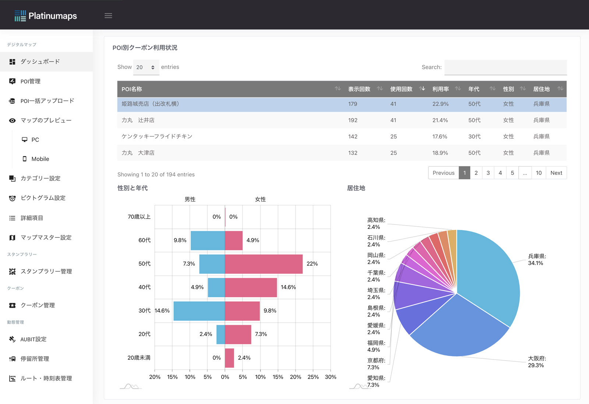Open ピクトグラム設定 via its panda icon
Screen dimensions: 589x404
(x=11, y=198)
